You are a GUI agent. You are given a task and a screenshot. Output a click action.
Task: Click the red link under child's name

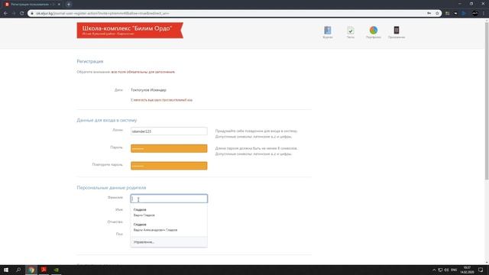click(161, 100)
